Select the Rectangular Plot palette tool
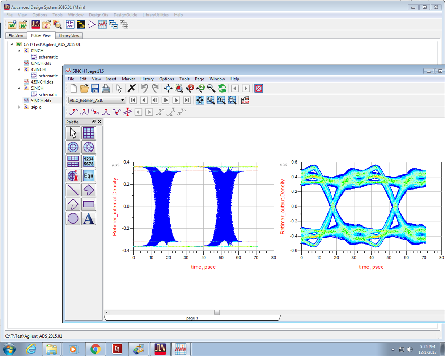 click(x=89, y=133)
